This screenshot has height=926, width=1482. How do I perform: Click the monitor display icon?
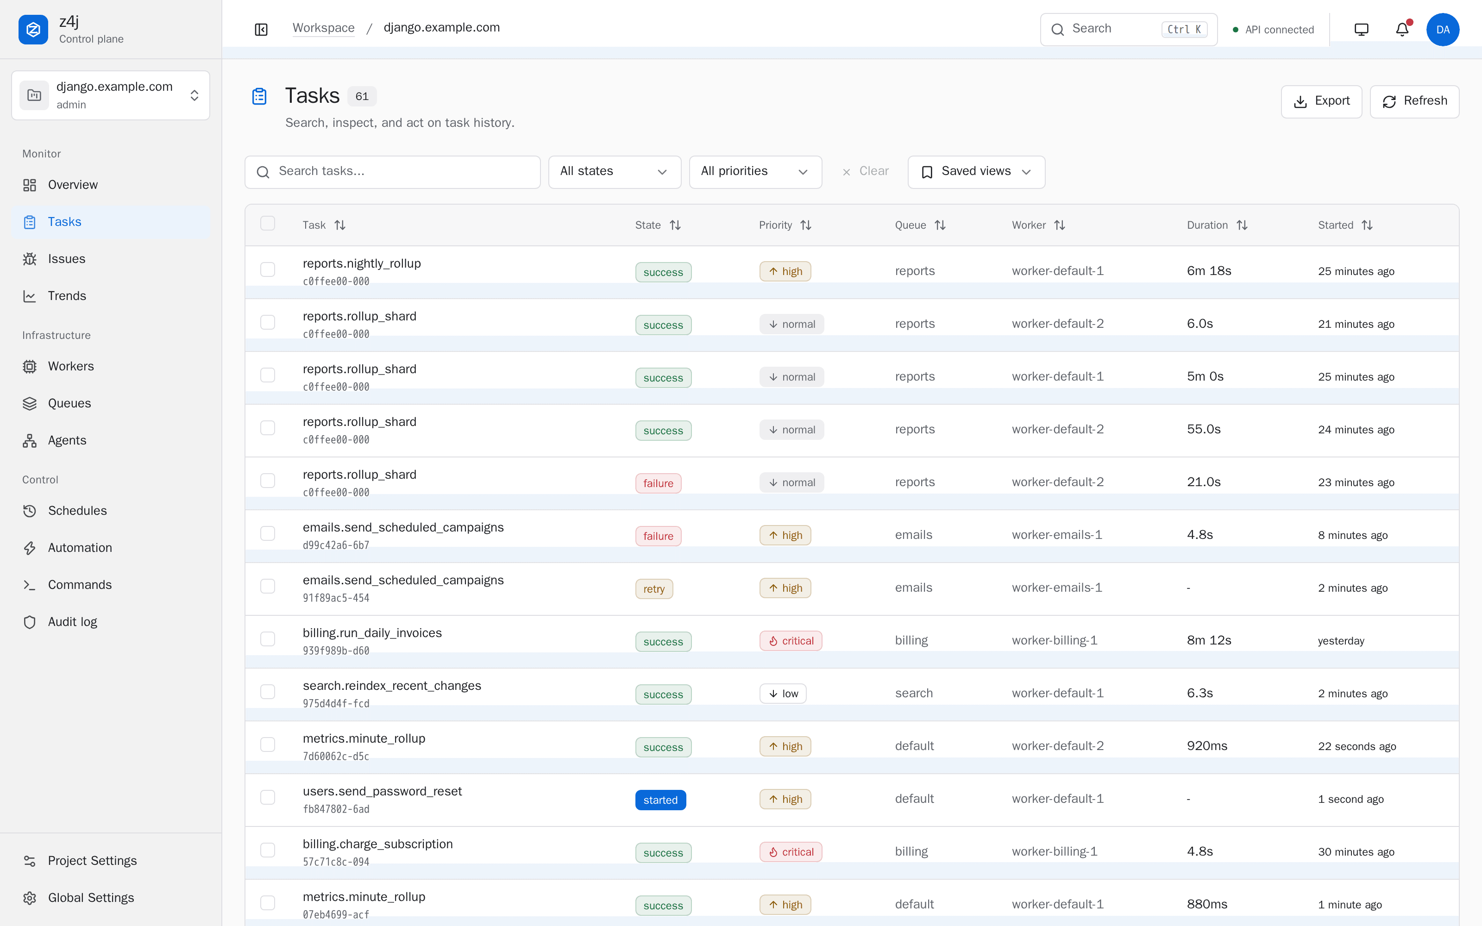click(1361, 29)
